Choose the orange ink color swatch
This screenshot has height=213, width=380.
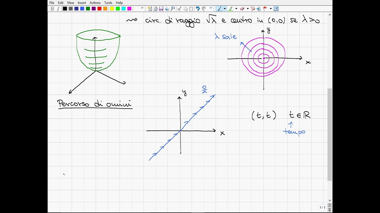pos(105,9)
